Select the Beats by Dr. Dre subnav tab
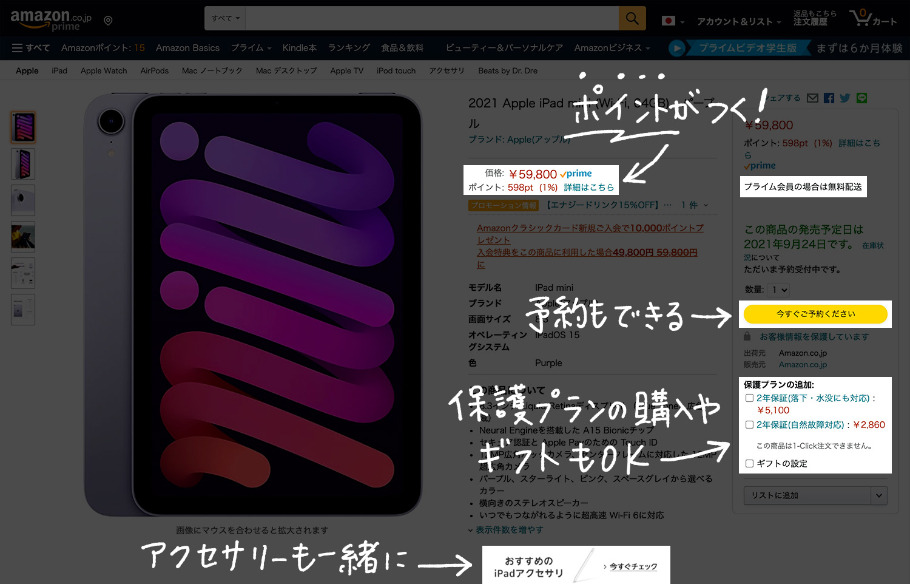 [x=508, y=70]
